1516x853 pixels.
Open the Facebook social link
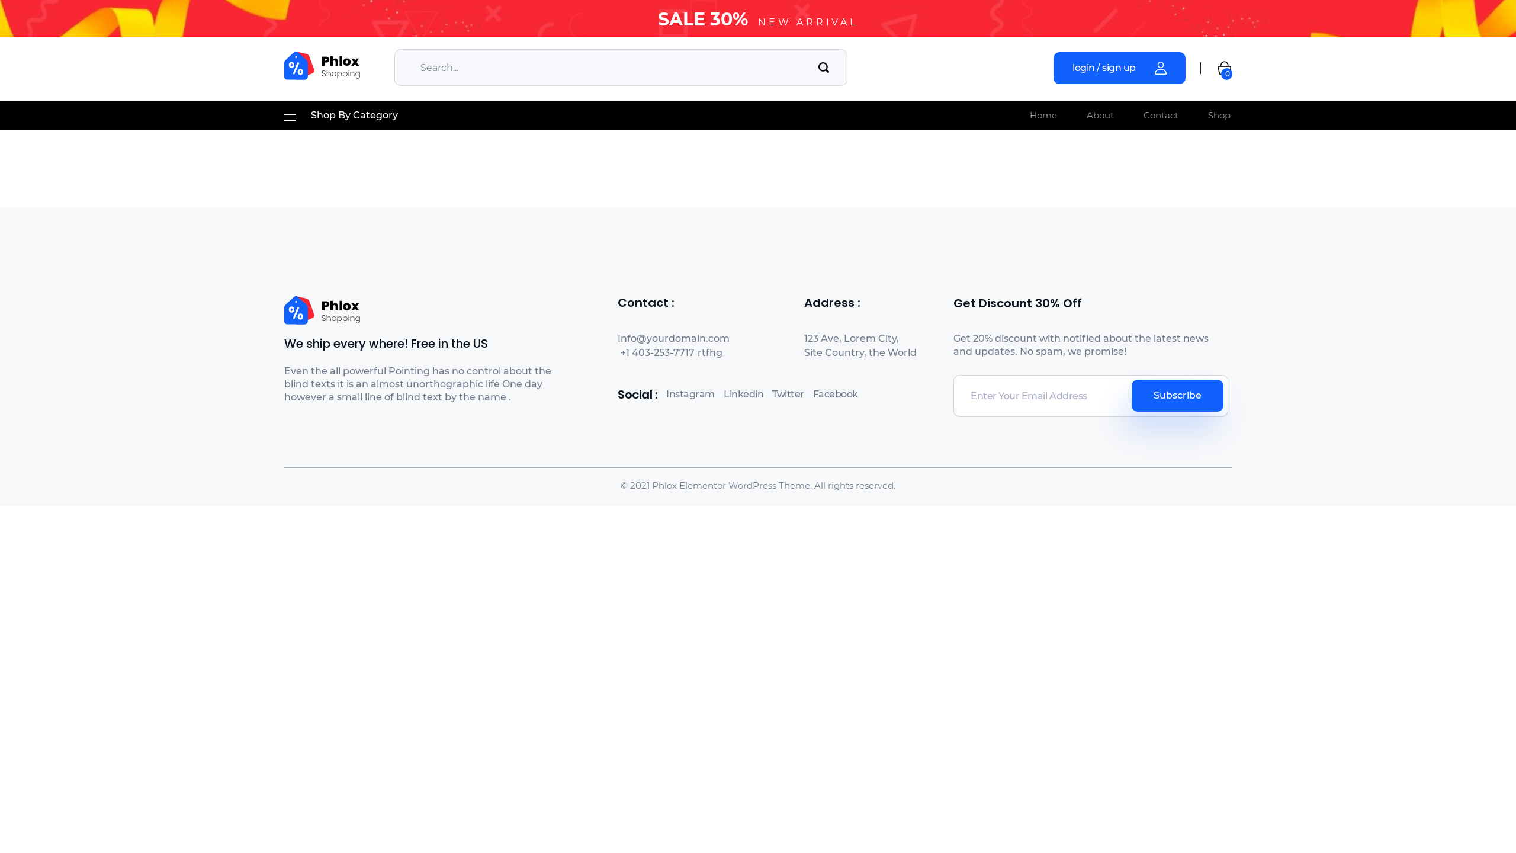834,395
